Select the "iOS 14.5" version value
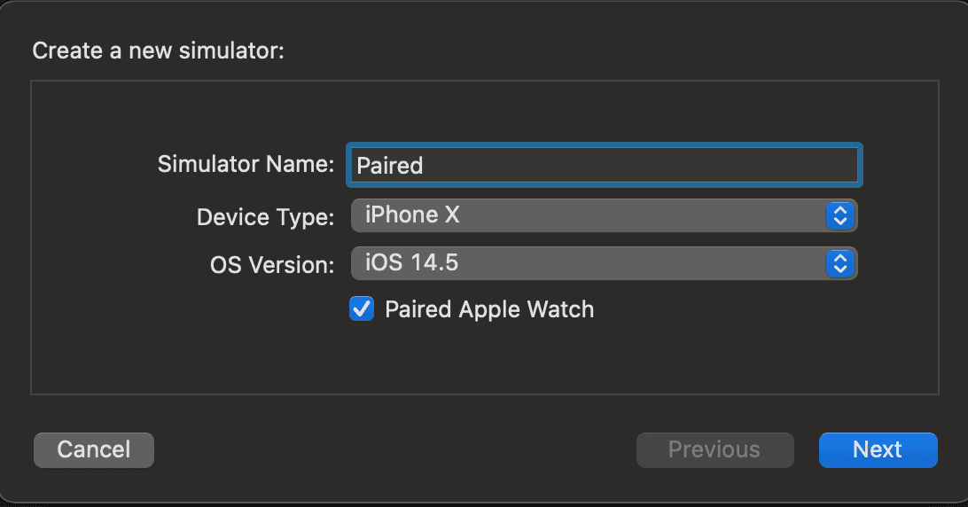Viewport: 968px width, 507px height. pos(411,262)
